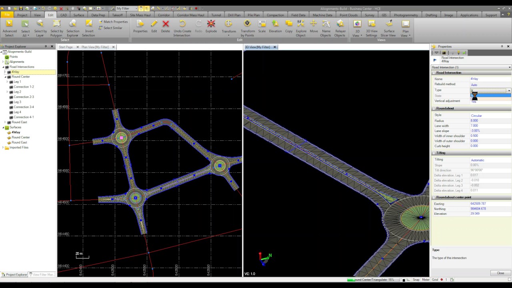Open Surface Slicer View
Viewport: 512px width, 288px height.
[389, 28]
